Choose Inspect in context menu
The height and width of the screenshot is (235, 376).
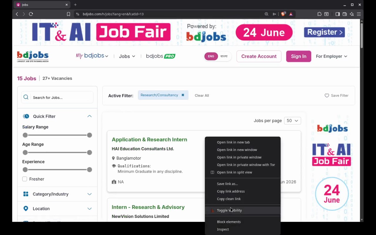click(243, 229)
